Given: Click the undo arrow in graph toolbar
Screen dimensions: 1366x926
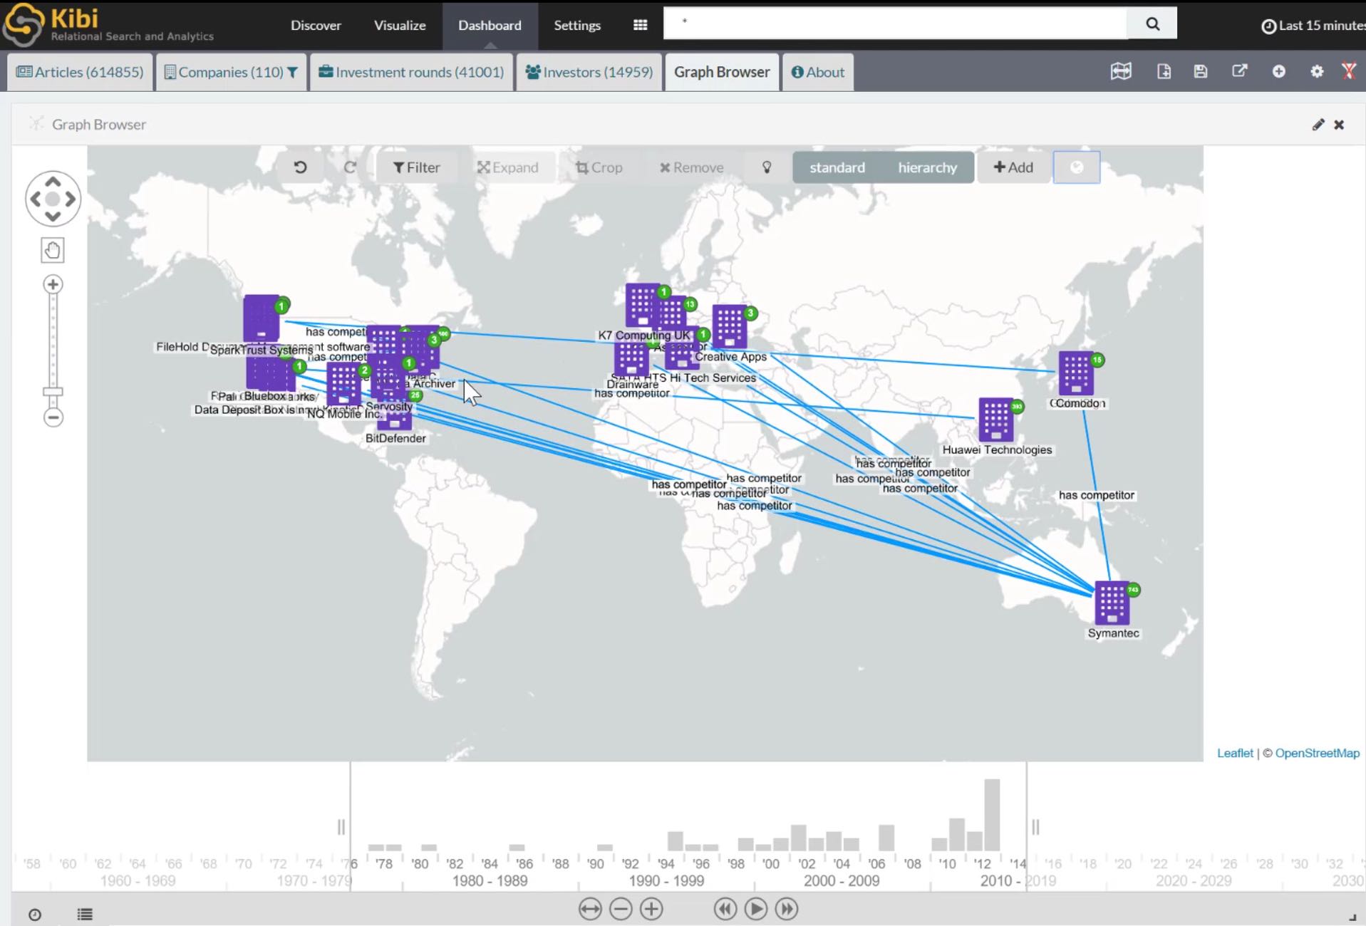Looking at the screenshot, I should [x=300, y=167].
